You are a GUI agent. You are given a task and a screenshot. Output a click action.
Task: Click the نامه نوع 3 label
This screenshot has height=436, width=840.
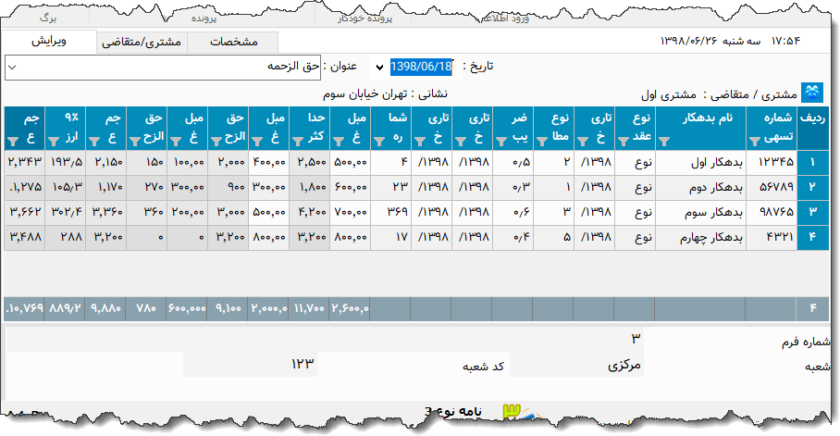coord(453,411)
